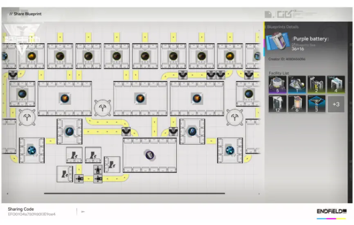Click the Purple battery blueprint thumbnail
Image resolution: width=354 pixels, height=225 pixels.
coord(277,41)
